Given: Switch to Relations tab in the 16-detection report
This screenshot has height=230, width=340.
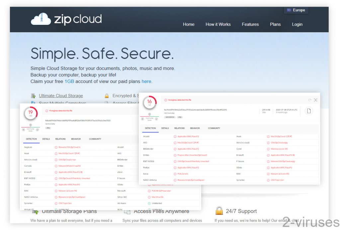Looking at the screenshot, I should 179,128.
